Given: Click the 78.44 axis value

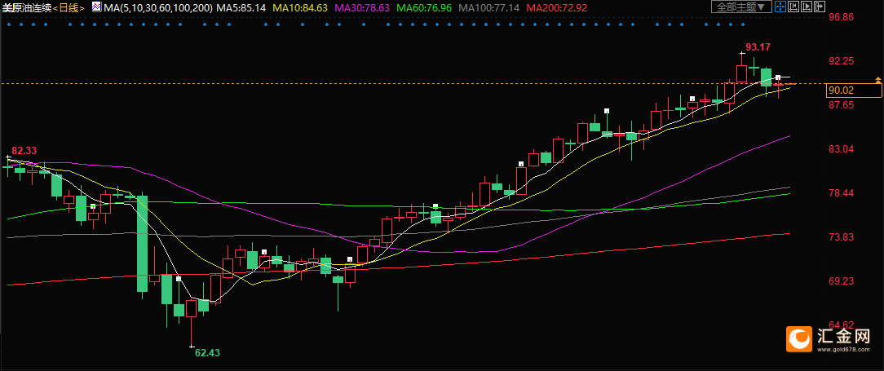Looking at the screenshot, I should click(841, 192).
